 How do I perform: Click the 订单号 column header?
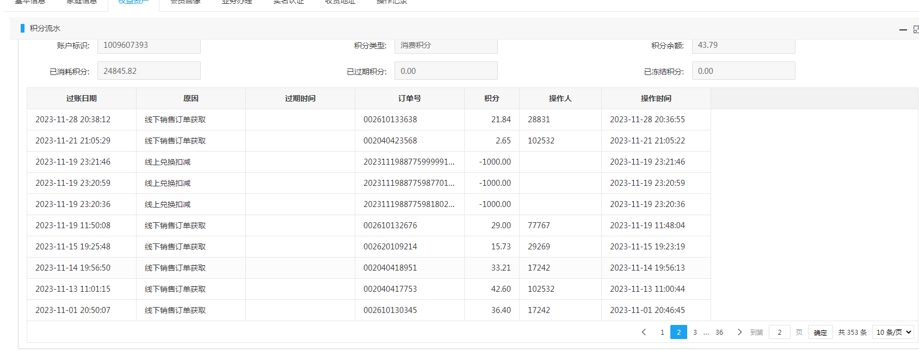click(x=409, y=98)
